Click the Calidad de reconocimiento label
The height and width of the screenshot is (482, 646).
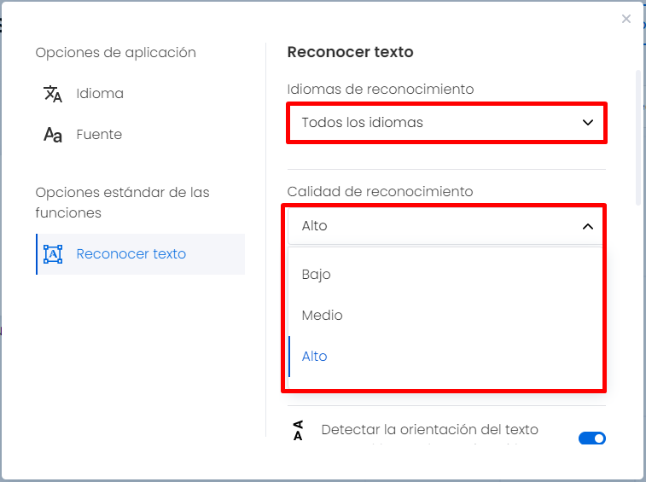tap(380, 192)
